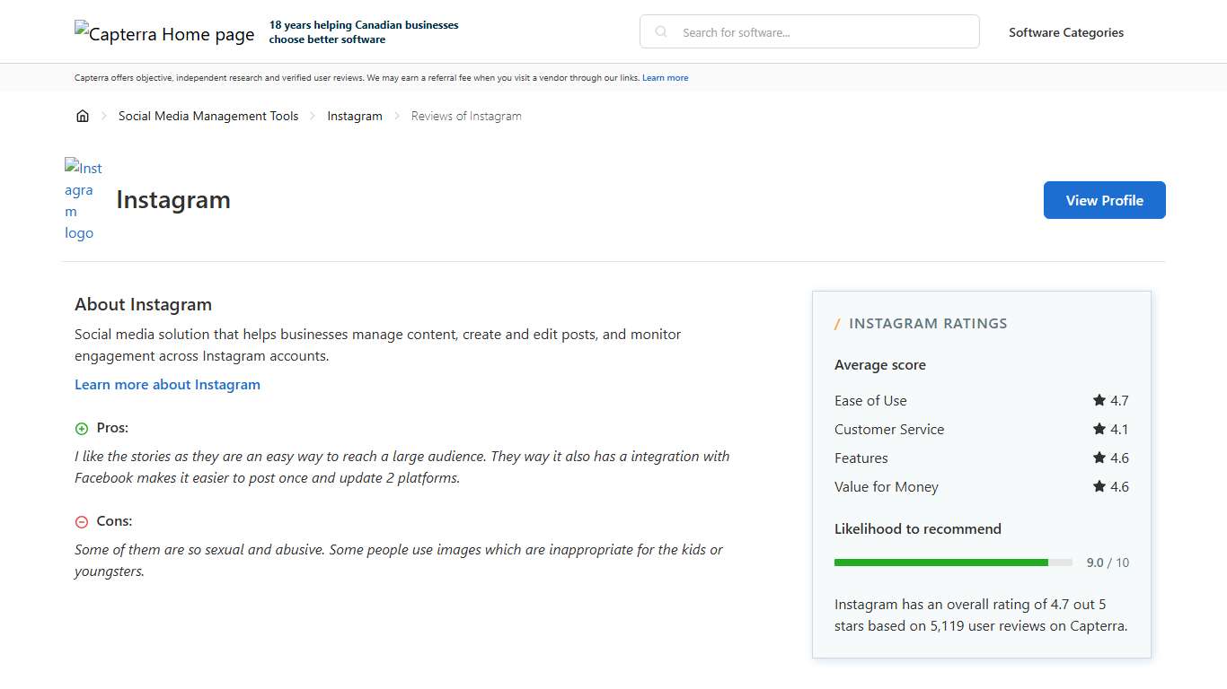Focus the Search for software field
Viewport: 1227px width, 689px height.
point(822,32)
